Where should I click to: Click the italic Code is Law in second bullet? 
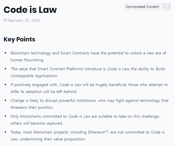click(118, 69)
